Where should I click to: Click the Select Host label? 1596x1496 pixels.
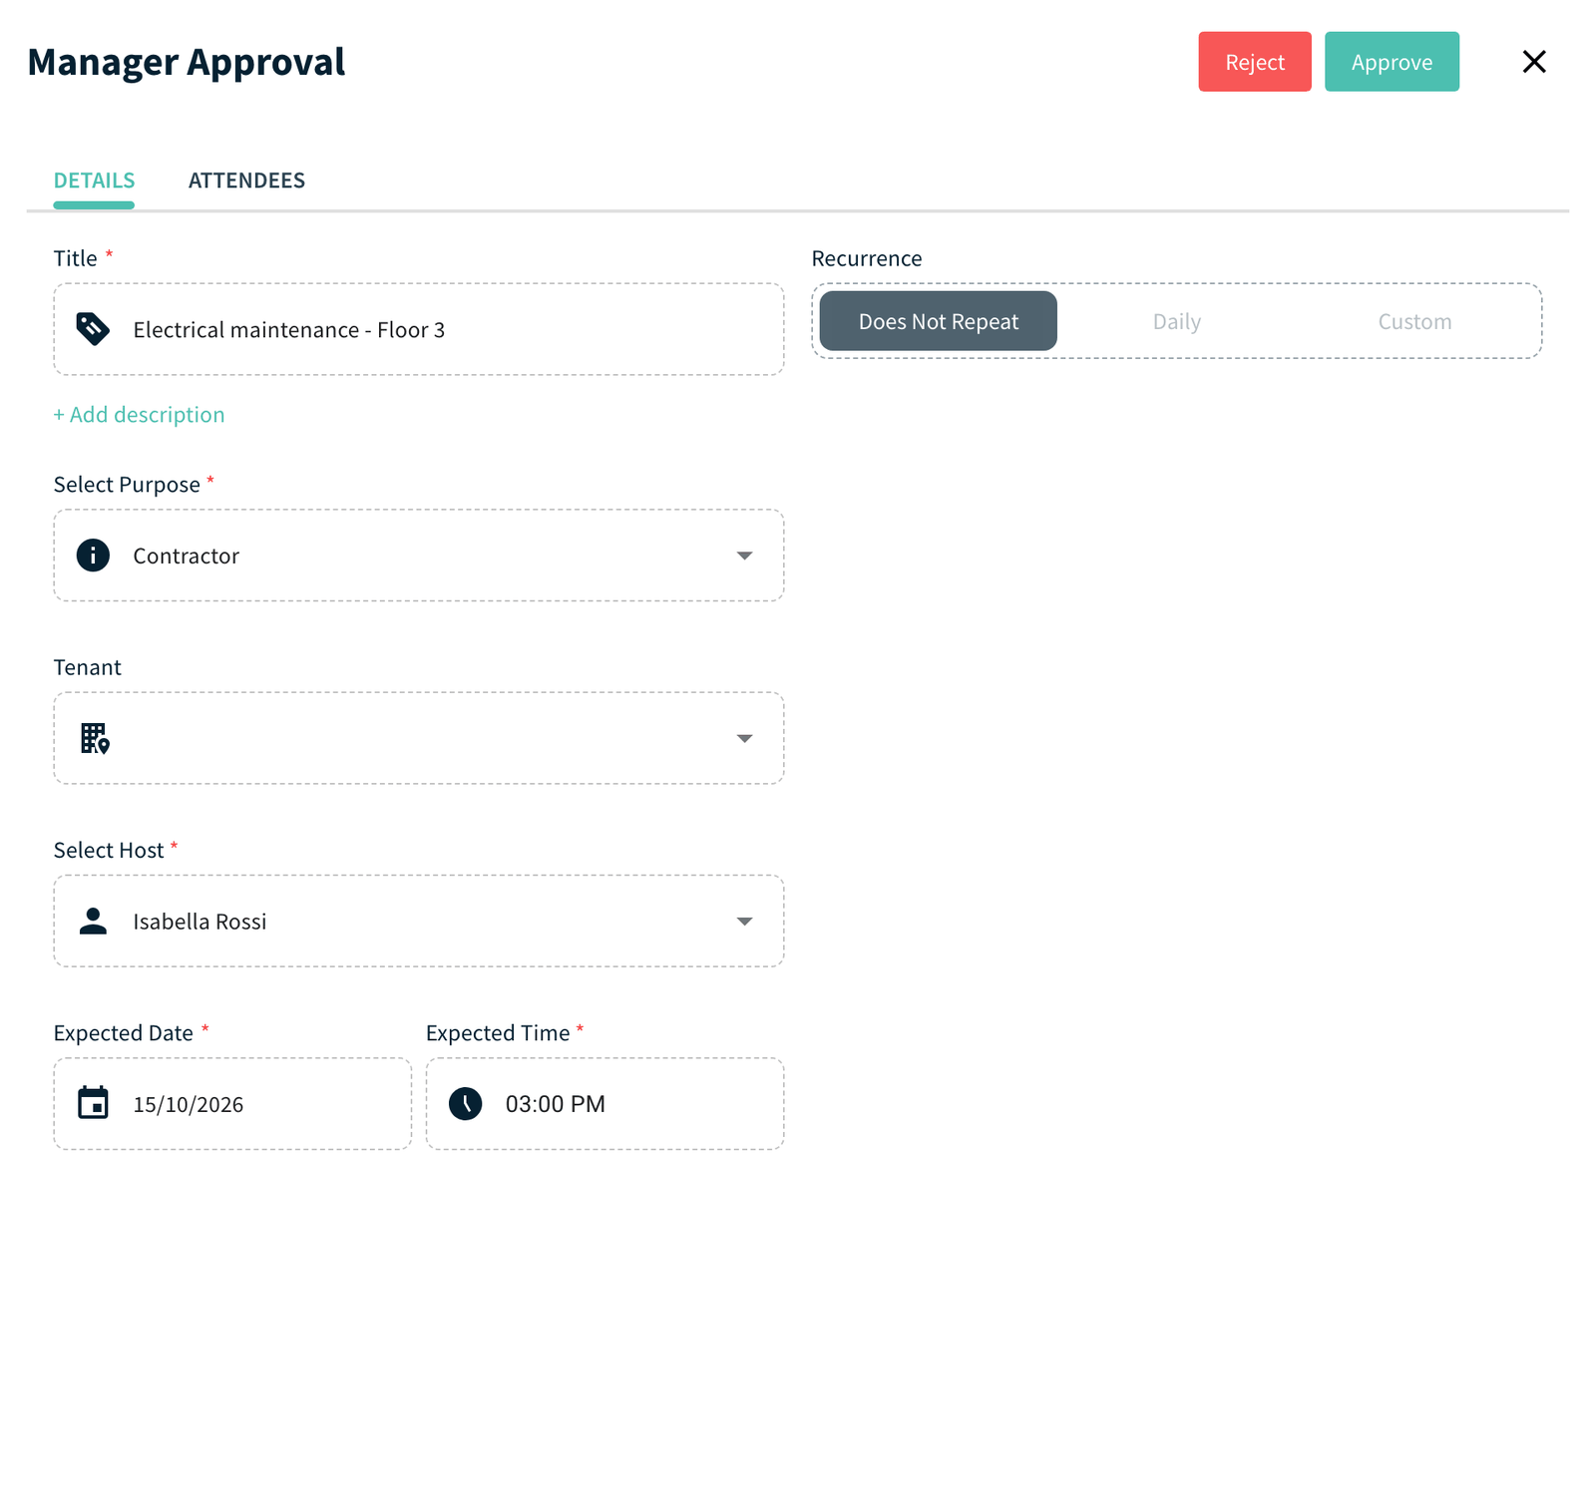[x=109, y=850]
